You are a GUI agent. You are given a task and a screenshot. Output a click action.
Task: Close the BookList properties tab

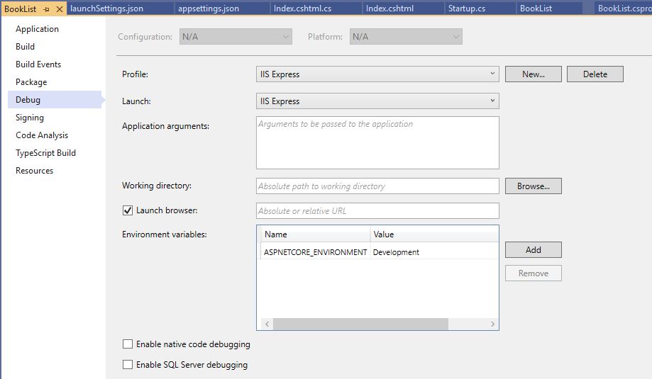coord(60,9)
